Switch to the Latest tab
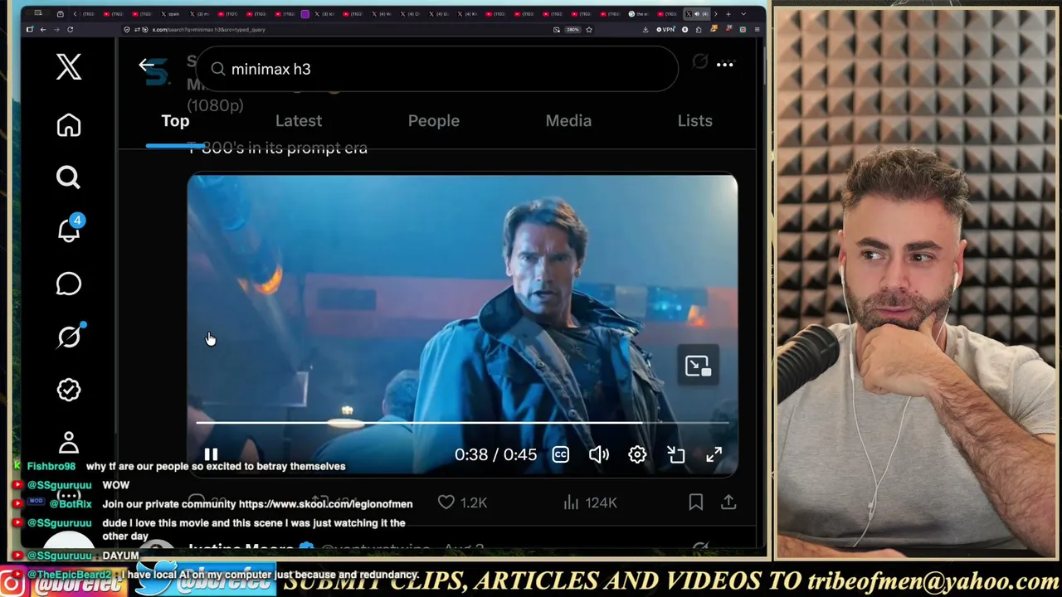 pos(299,121)
